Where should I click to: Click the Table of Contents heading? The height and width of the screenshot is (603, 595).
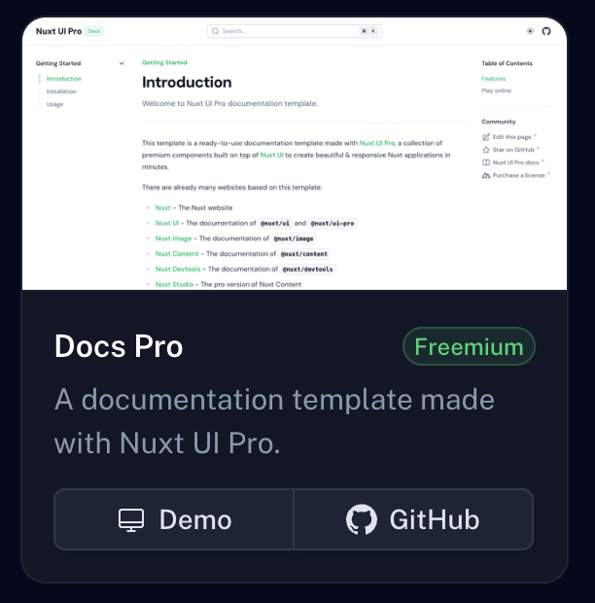point(507,63)
